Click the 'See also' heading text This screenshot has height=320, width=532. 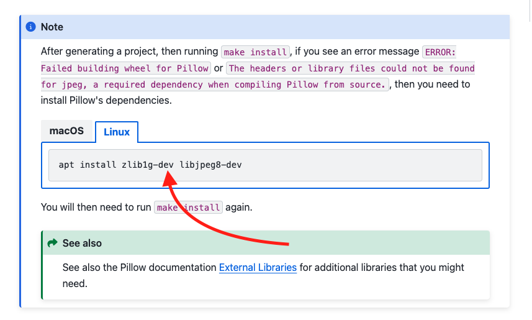click(82, 243)
